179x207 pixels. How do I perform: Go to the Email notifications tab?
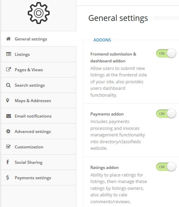click(38, 116)
